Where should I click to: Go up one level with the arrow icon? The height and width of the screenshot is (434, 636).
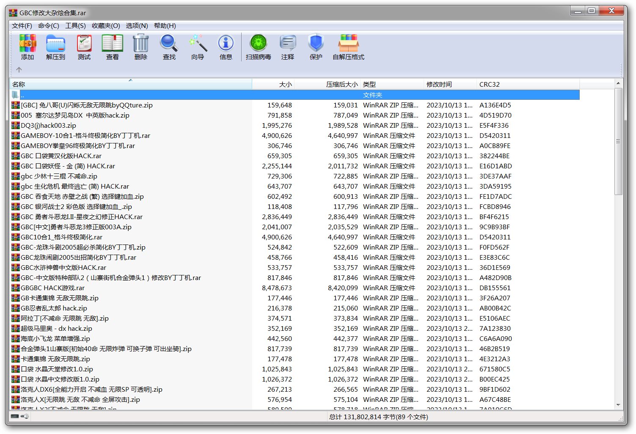[x=19, y=70]
